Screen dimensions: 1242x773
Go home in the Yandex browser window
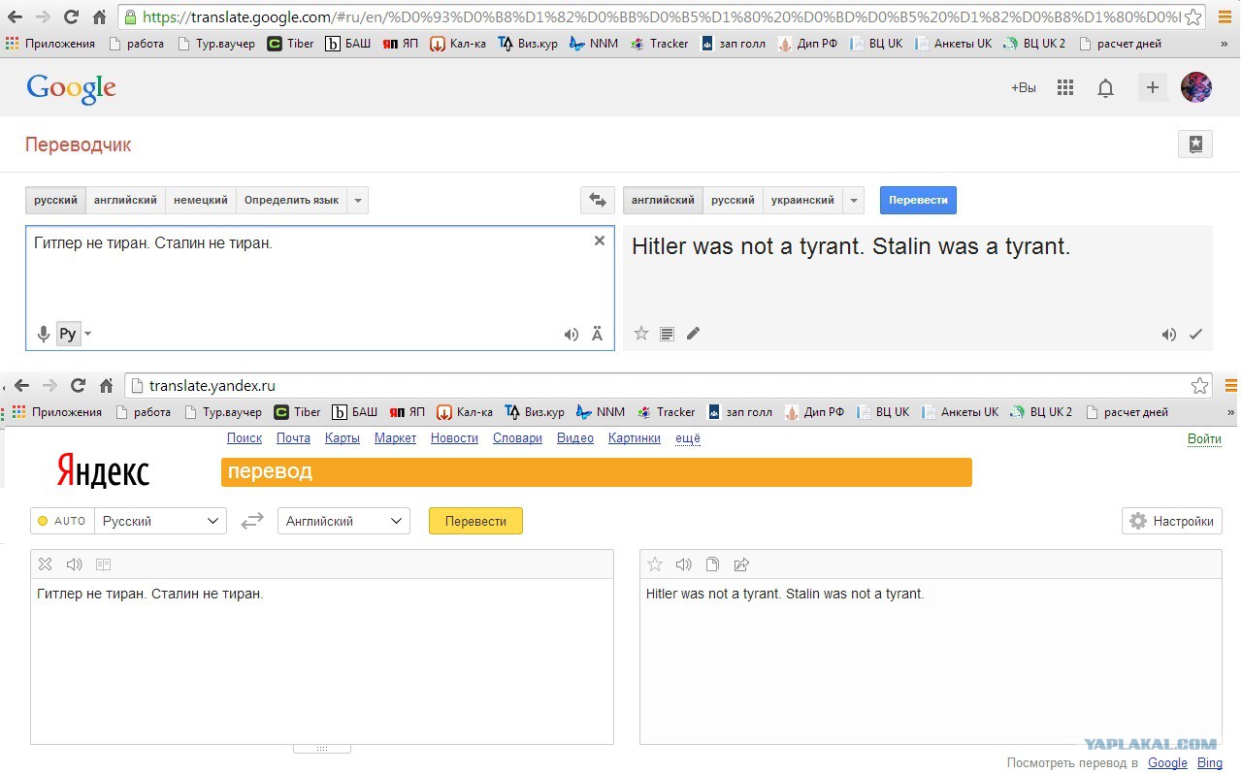click(107, 385)
